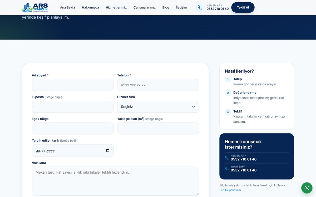Call 0532 710 01 40 in header
316x197 pixels.
[218, 9]
